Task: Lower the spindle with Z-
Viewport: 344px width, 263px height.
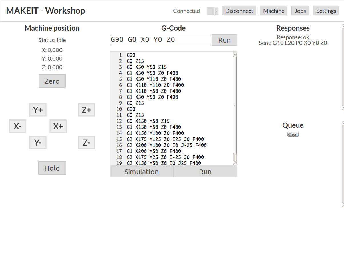Action: [86, 142]
